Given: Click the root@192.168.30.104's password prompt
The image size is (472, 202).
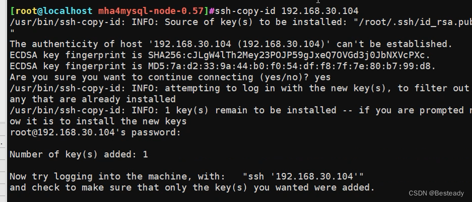Looking at the screenshot, I should [95, 132].
